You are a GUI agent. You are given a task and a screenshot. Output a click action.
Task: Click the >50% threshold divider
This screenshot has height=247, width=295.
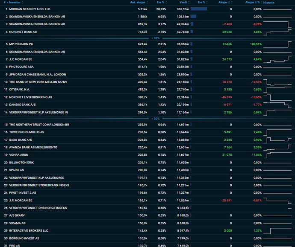click(x=155, y=119)
